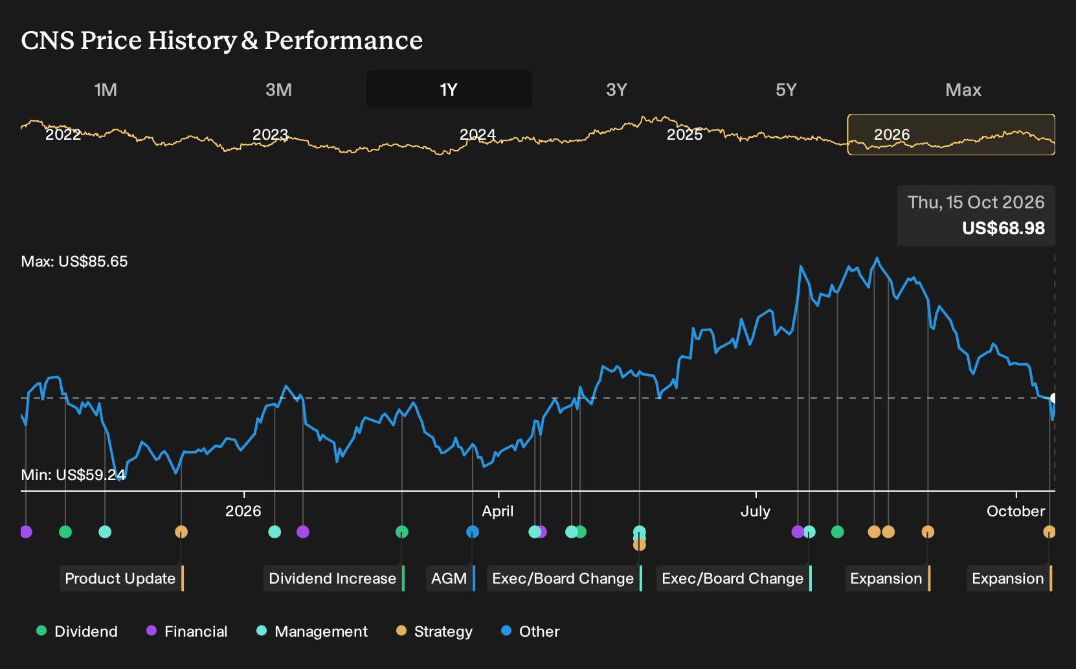Screen dimensions: 1076x669
Task: Select the leftmost green Dividend event marker
Action: (x=65, y=532)
